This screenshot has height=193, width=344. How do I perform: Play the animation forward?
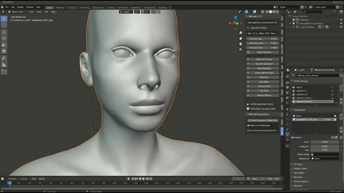143,179
